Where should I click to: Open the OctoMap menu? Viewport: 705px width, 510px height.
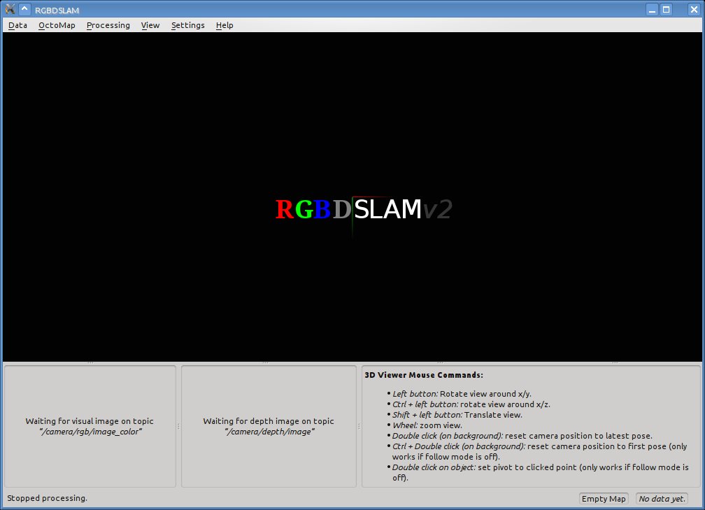click(57, 25)
